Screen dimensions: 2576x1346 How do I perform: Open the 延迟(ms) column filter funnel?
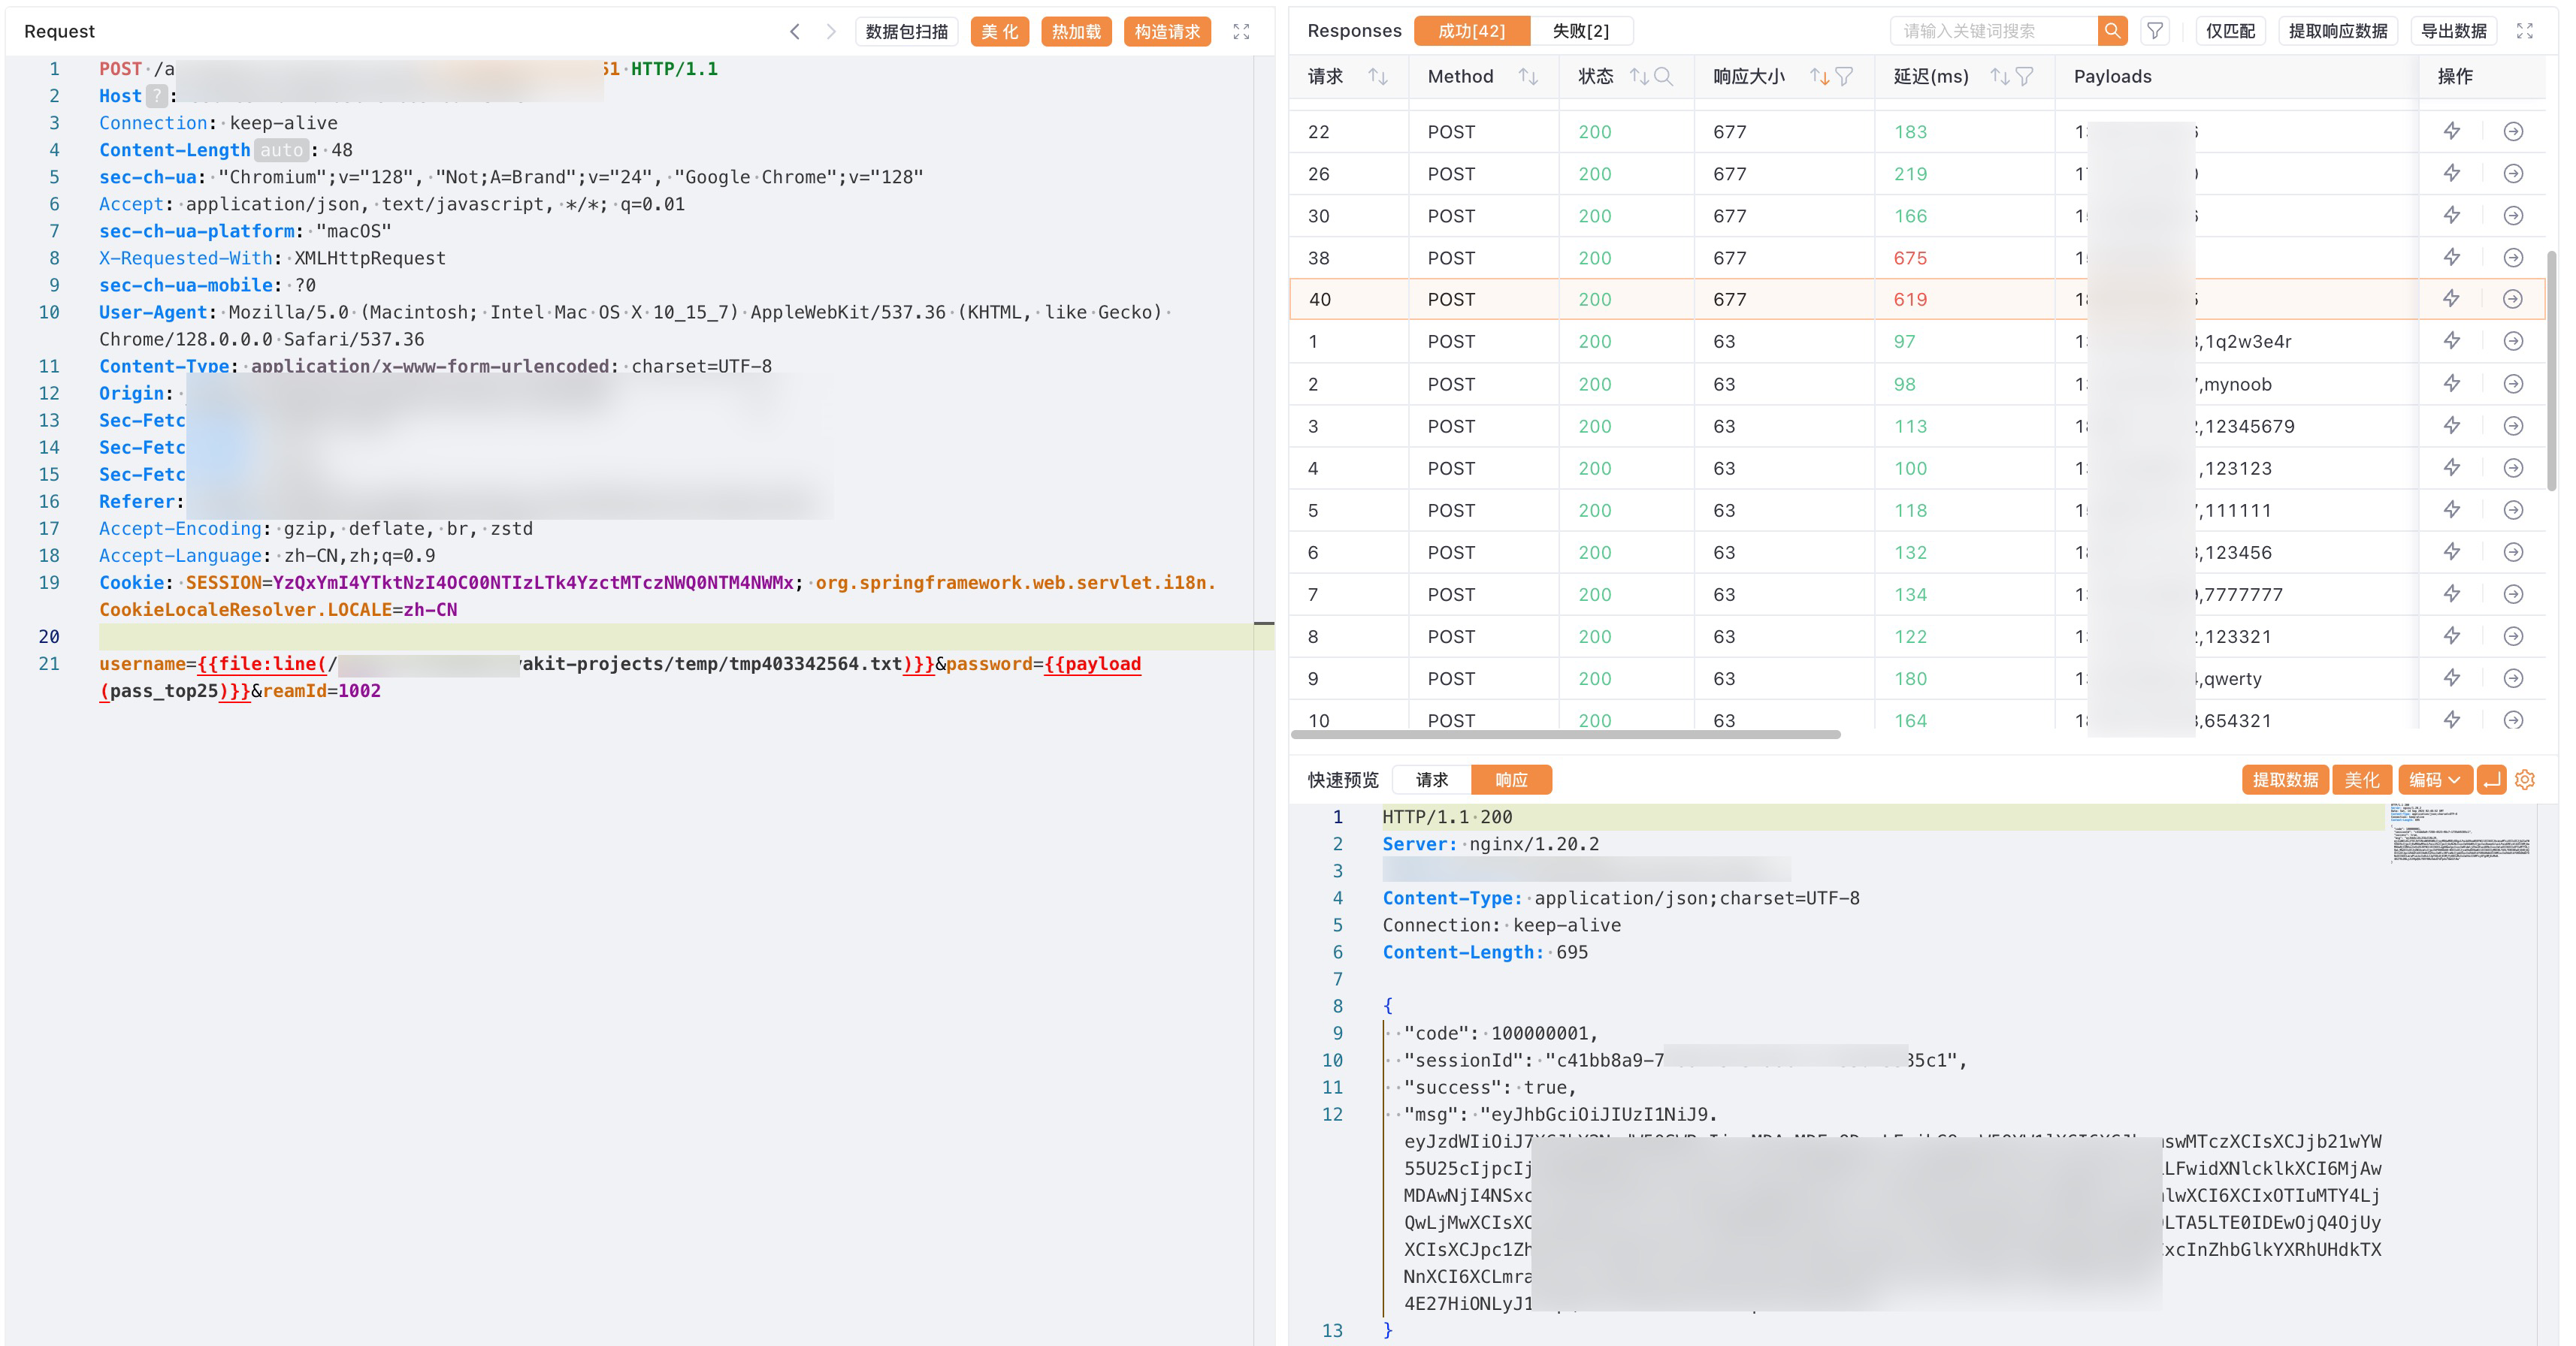(2024, 77)
